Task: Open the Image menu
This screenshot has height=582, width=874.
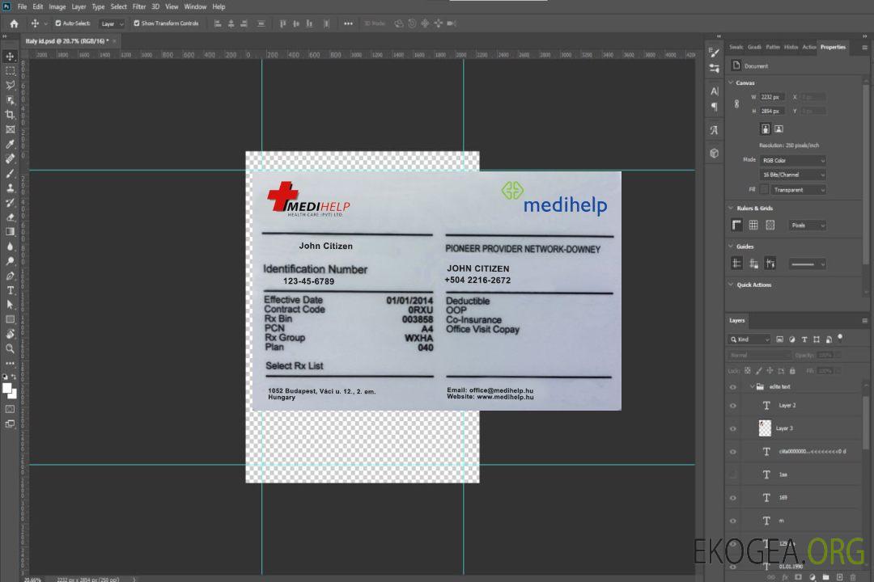Action: 57,6
